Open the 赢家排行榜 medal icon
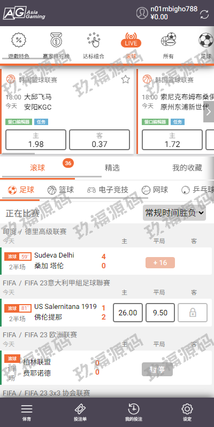Viewport: 214px width, 427px height. point(56,40)
